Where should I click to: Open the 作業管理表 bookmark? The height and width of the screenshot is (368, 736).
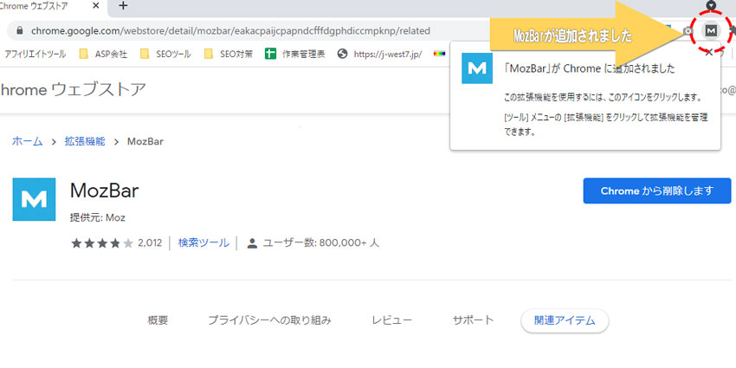(x=294, y=54)
